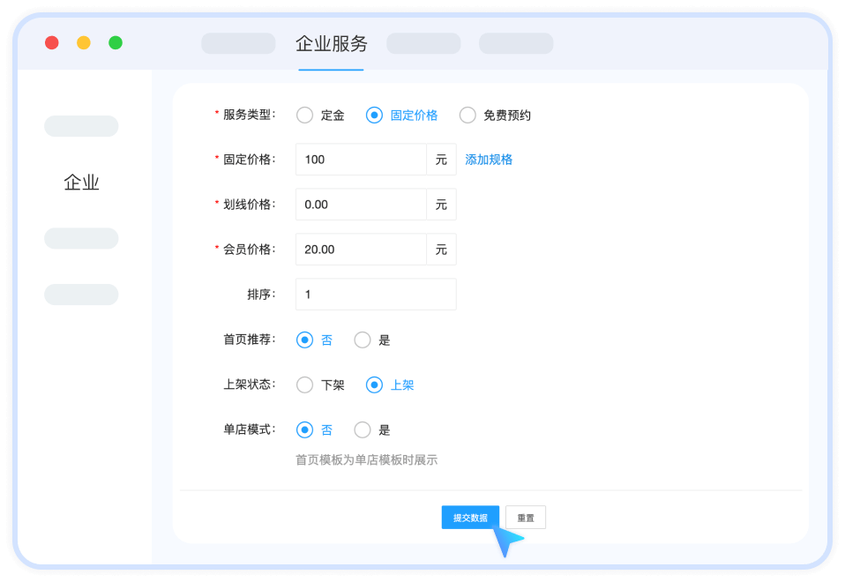Click the 重置 reset button
Screen dimensions: 845x582
526,518
